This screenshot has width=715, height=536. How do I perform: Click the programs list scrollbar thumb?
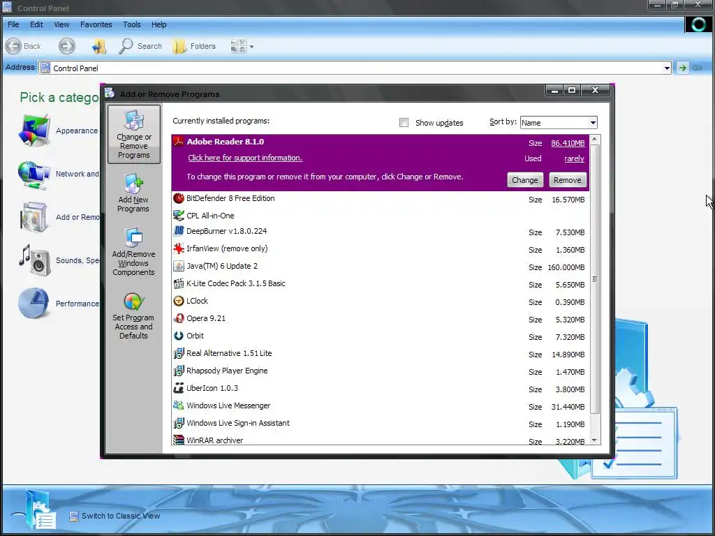pos(595,279)
